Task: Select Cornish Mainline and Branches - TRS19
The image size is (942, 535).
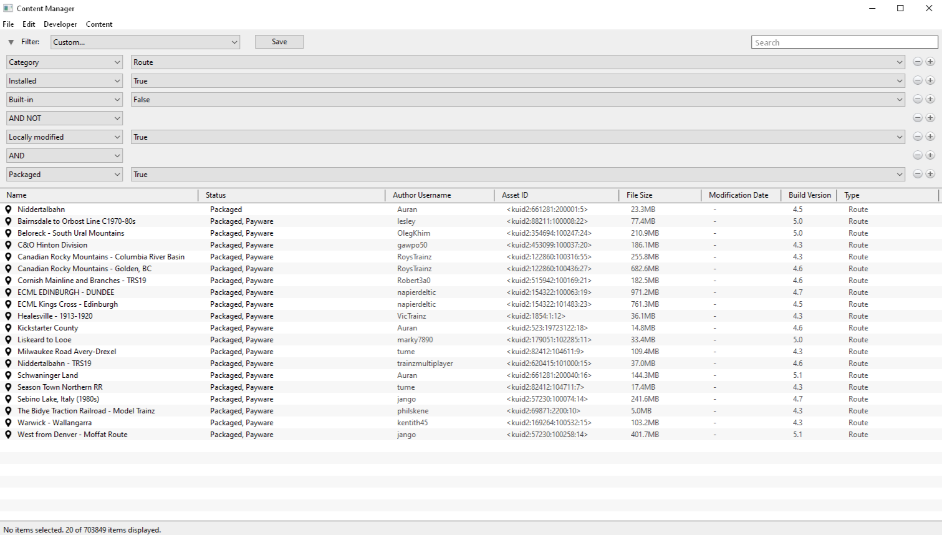Action: point(471,281)
